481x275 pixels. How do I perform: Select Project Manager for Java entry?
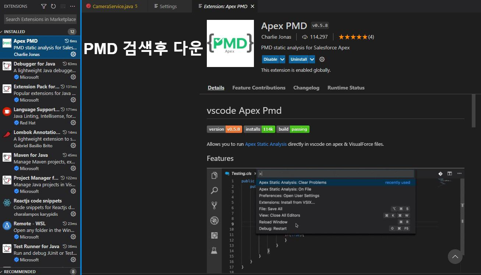40,184
